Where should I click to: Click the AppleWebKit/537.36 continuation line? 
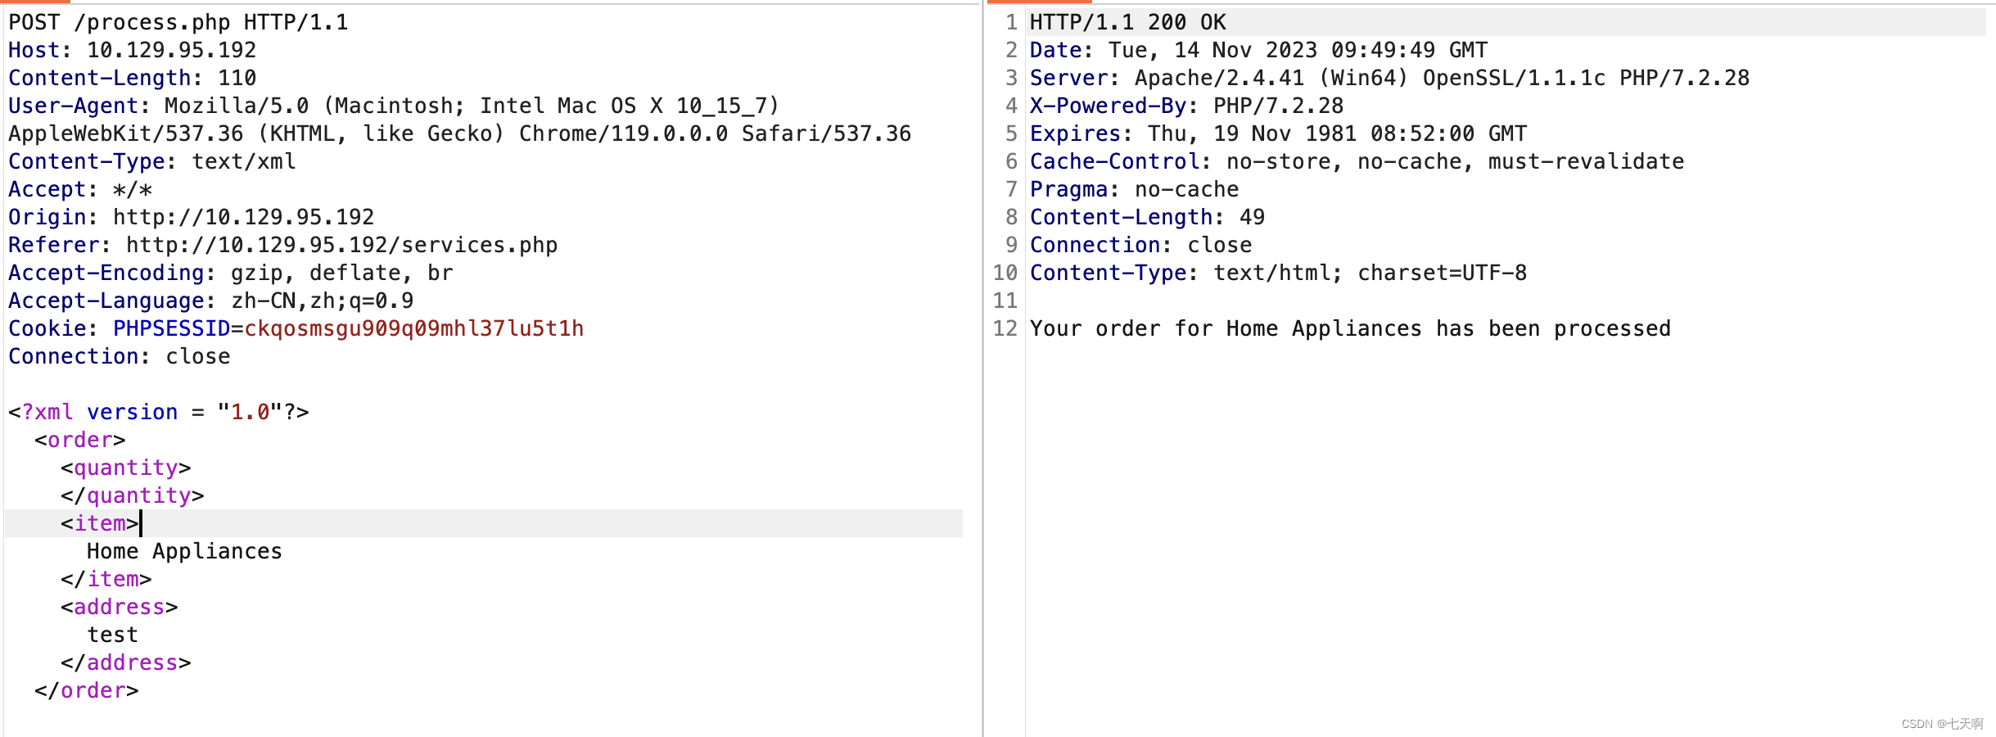[x=460, y=133]
